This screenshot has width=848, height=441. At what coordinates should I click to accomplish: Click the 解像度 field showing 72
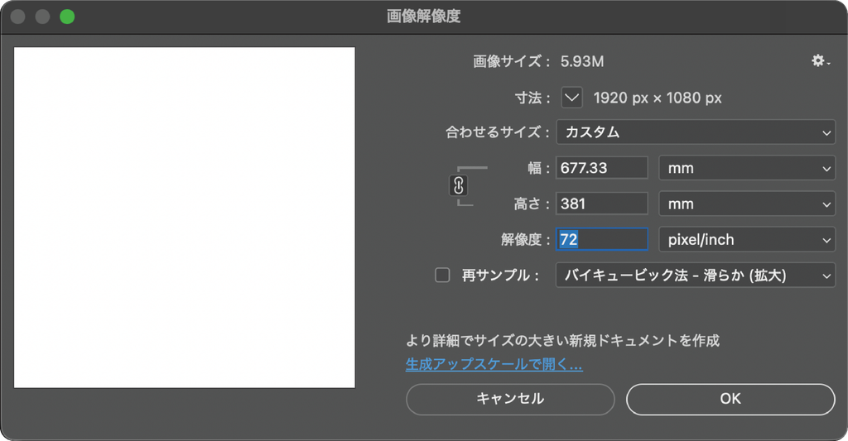[601, 239]
